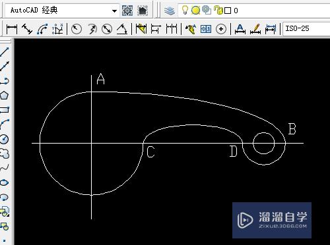Click the Workspace Settings gear icon
The width and height of the screenshot is (330, 245).
click(x=127, y=11)
